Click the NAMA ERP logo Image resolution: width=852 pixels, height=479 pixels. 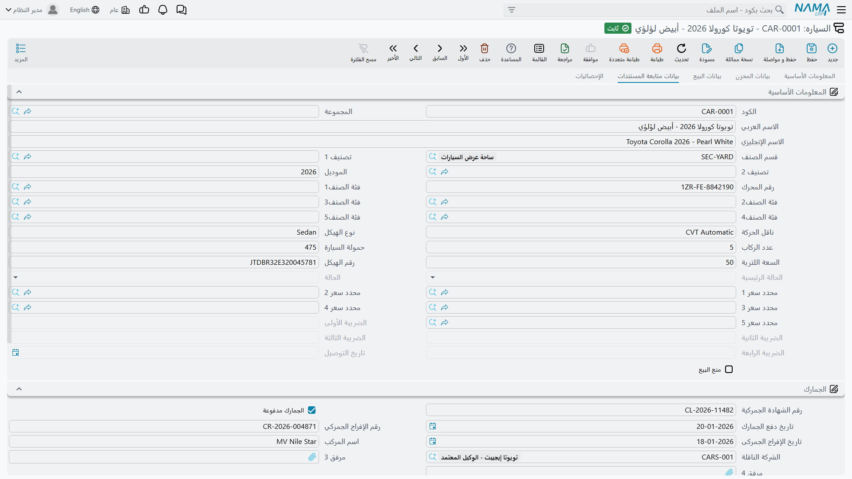(x=812, y=9)
